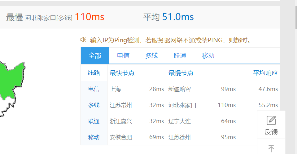Open the 联通 tab
This screenshot has height=154, width=297.
pyautogui.click(x=180, y=56)
